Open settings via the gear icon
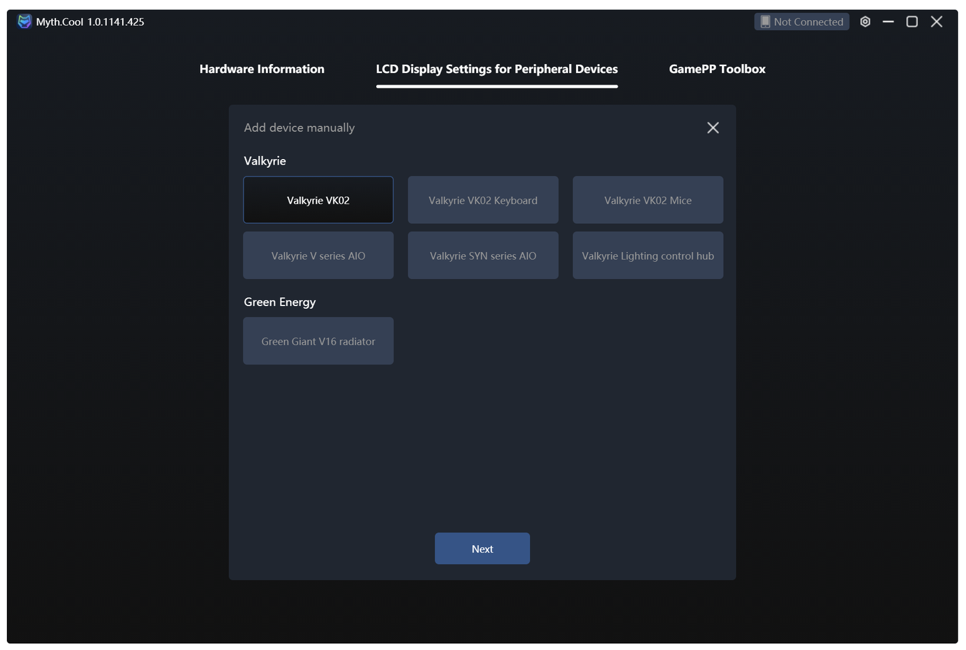The image size is (966, 650). tap(865, 21)
